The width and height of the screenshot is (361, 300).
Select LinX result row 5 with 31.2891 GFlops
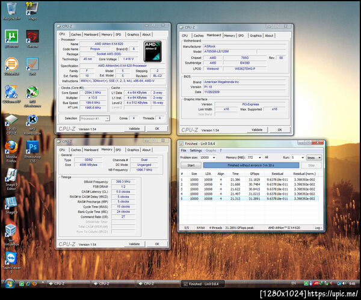tap(249, 198)
